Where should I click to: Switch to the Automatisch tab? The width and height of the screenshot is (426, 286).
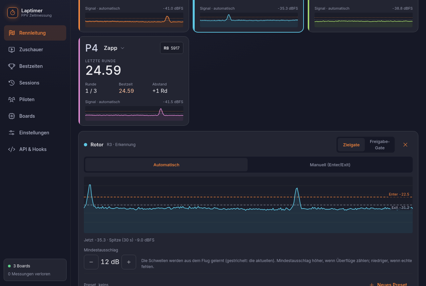[x=166, y=165]
